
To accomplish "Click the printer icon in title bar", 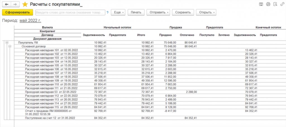I will coord(268,4).
